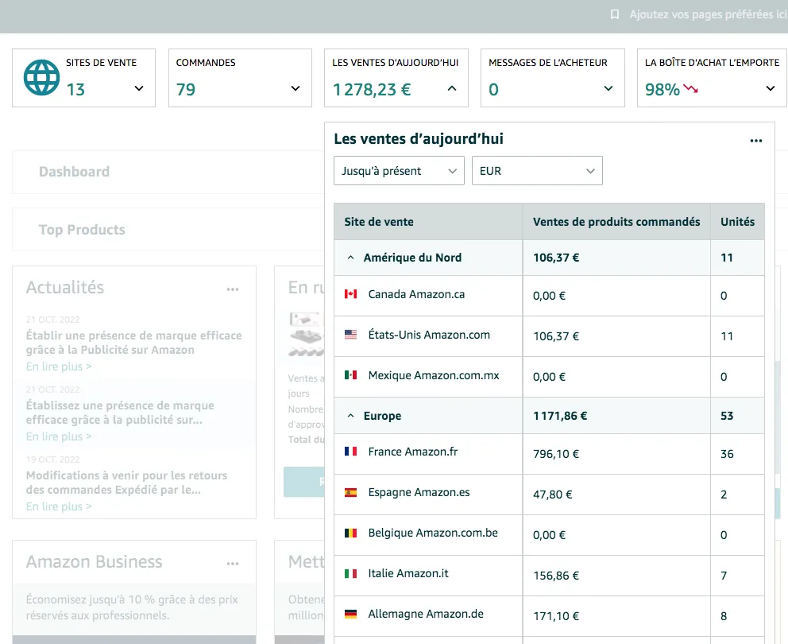Open the Top Products section
This screenshot has height=644, width=788.
[x=82, y=230]
